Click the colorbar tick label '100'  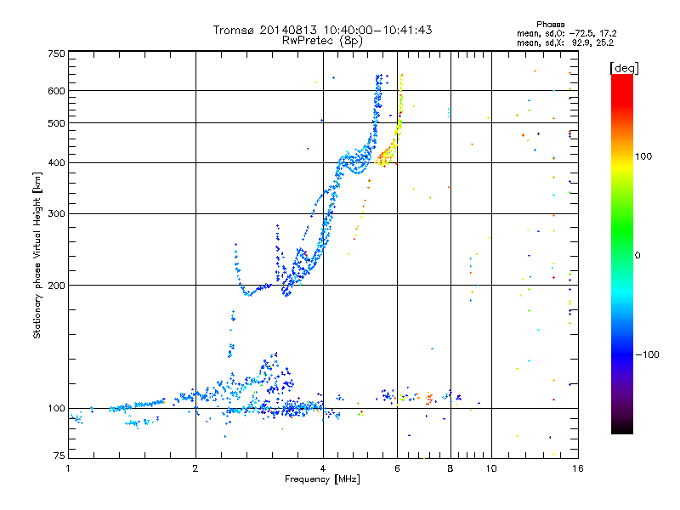[643, 156]
